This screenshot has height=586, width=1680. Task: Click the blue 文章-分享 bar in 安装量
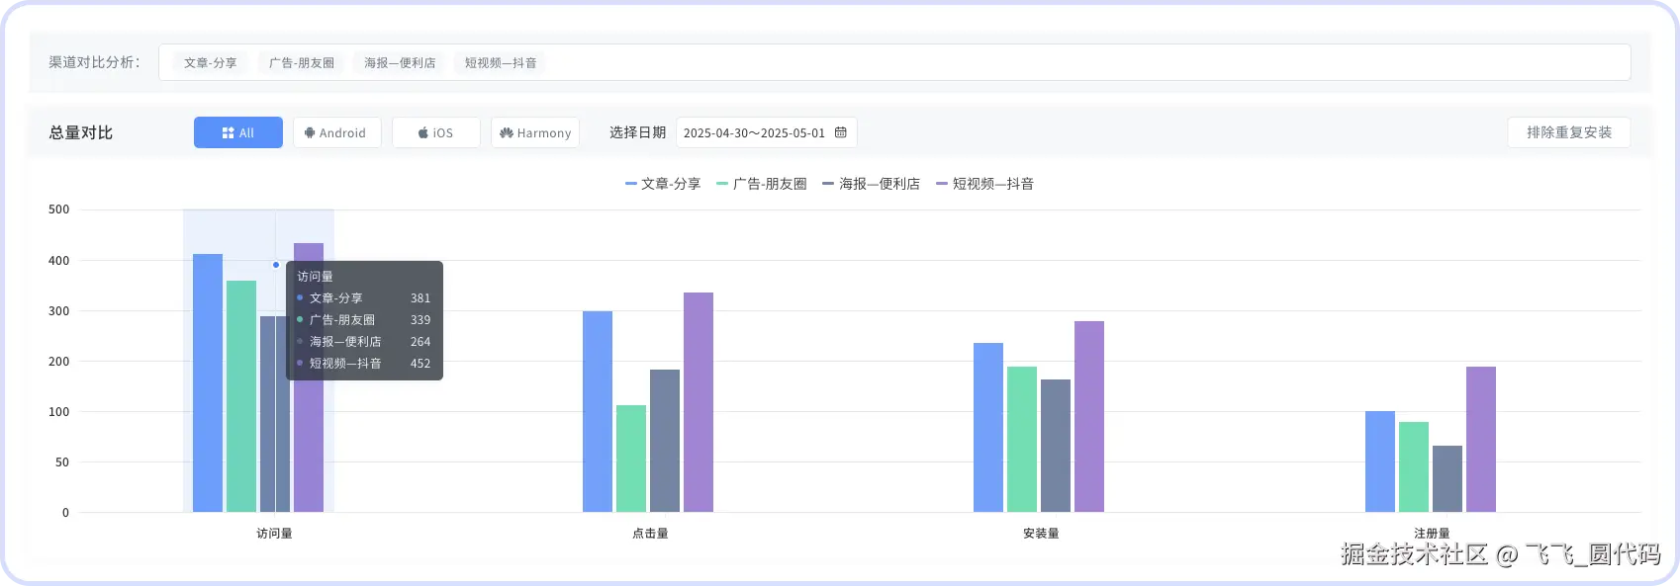[x=988, y=427]
